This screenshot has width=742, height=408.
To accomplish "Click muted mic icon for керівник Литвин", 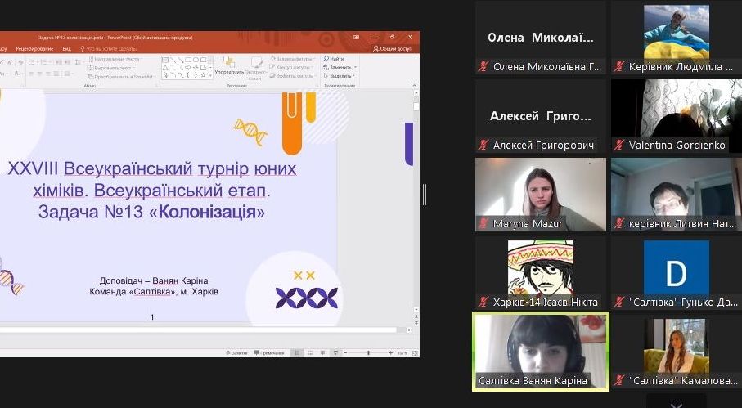I will [619, 223].
